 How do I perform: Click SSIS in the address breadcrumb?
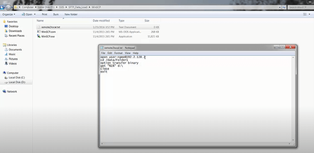click(61, 7)
